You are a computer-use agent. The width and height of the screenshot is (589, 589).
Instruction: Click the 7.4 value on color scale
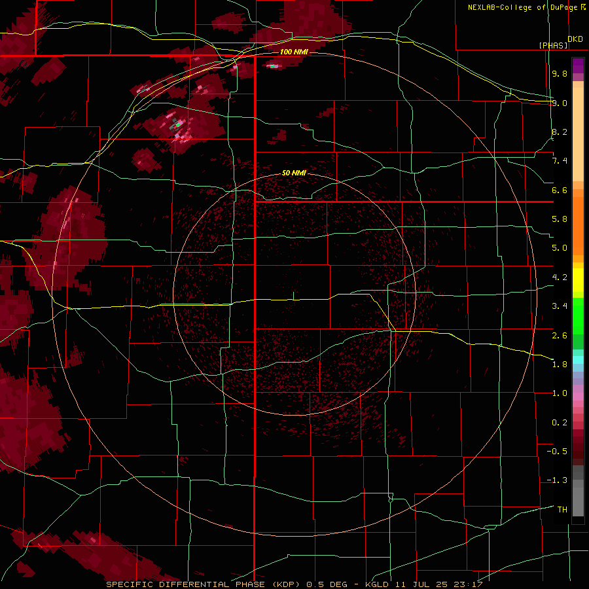point(560,161)
